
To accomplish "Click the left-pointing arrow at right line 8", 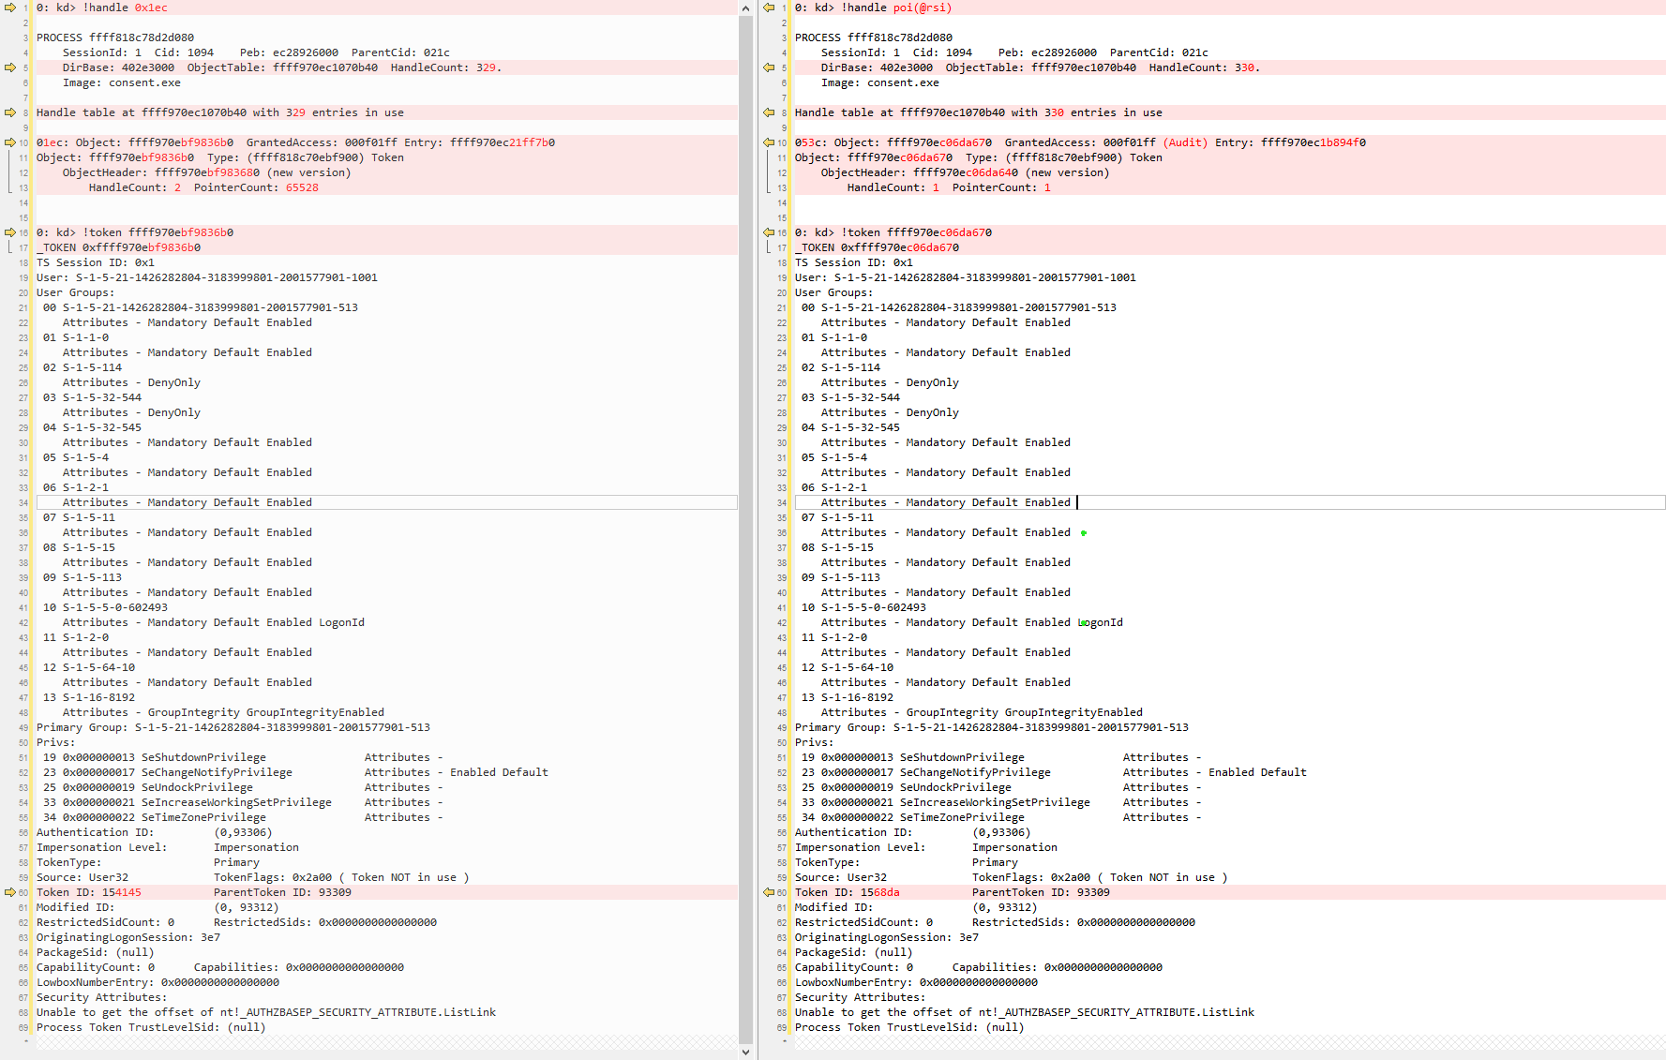I will pyautogui.click(x=769, y=112).
